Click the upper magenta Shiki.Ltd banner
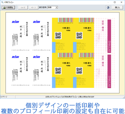Screen dimensions: 125x114 (x=109, y=36)
